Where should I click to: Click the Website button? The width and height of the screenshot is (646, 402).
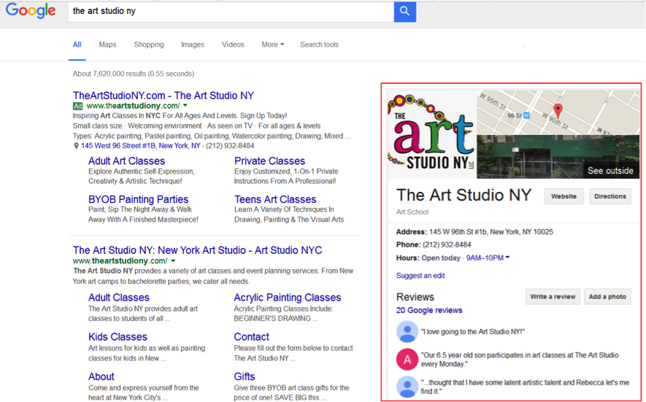click(x=564, y=196)
